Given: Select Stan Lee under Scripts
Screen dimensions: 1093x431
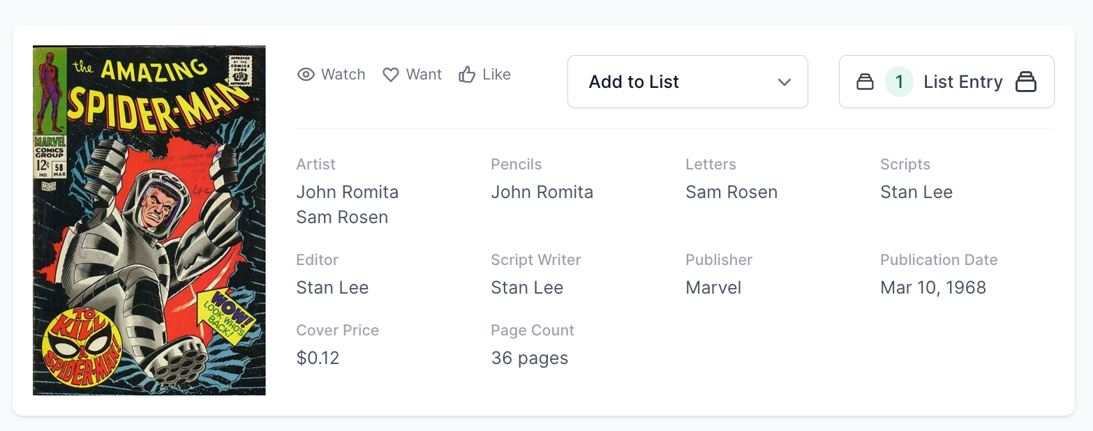Looking at the screenshot, I should 916,192.
